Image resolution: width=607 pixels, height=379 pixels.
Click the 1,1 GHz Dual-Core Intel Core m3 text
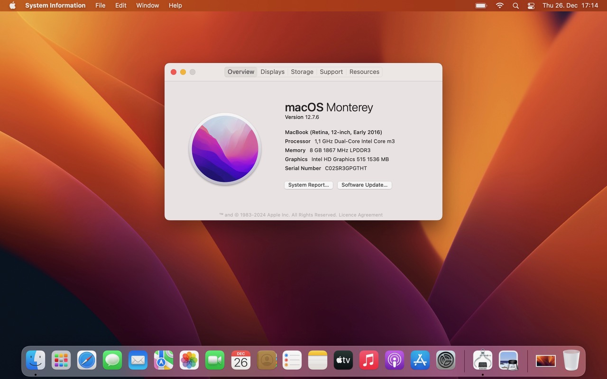coord(355,141)
